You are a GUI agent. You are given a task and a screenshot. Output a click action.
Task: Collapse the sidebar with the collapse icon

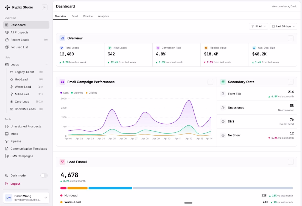point(45,7)
